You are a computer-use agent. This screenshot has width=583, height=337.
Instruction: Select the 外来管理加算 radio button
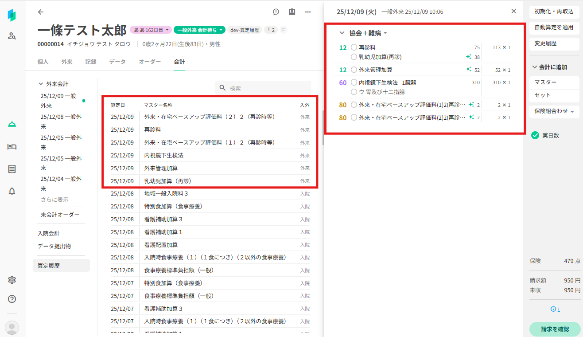click(354, 70)
